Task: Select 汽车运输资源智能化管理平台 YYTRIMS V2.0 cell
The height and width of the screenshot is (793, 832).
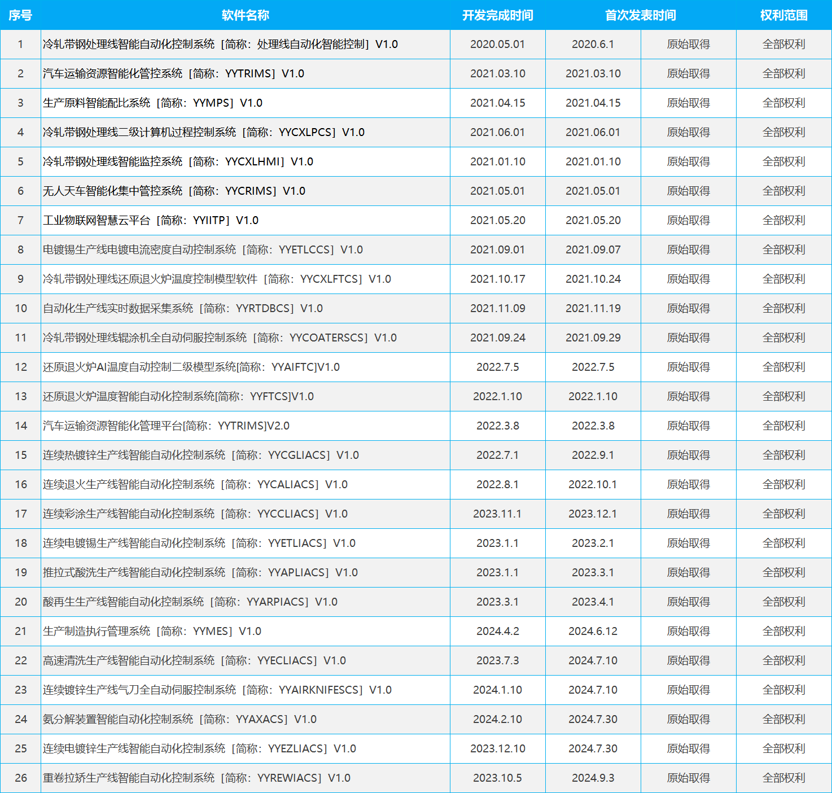Action: (x=246, y=426)
